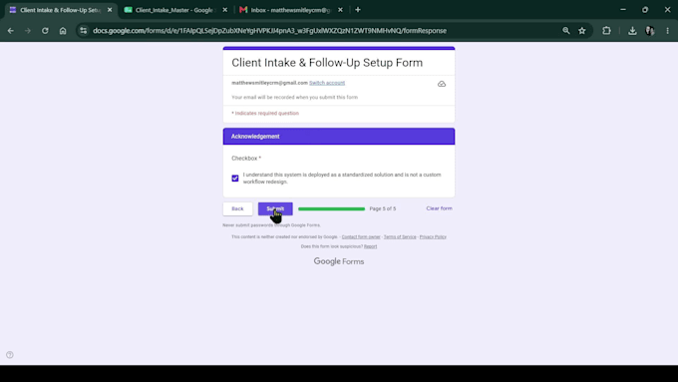The width and height of the screenshot is (678, 382).
Task: Click the Back button on the form
Action: coord(237,208)
